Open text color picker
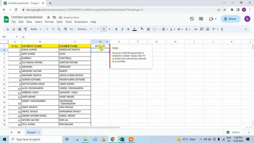The height and width of the screenshot is (143, 254). click(x=134, y=29)
